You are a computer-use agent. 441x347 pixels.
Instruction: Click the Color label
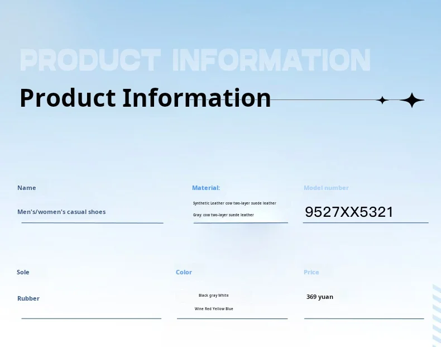click(184, 272)
